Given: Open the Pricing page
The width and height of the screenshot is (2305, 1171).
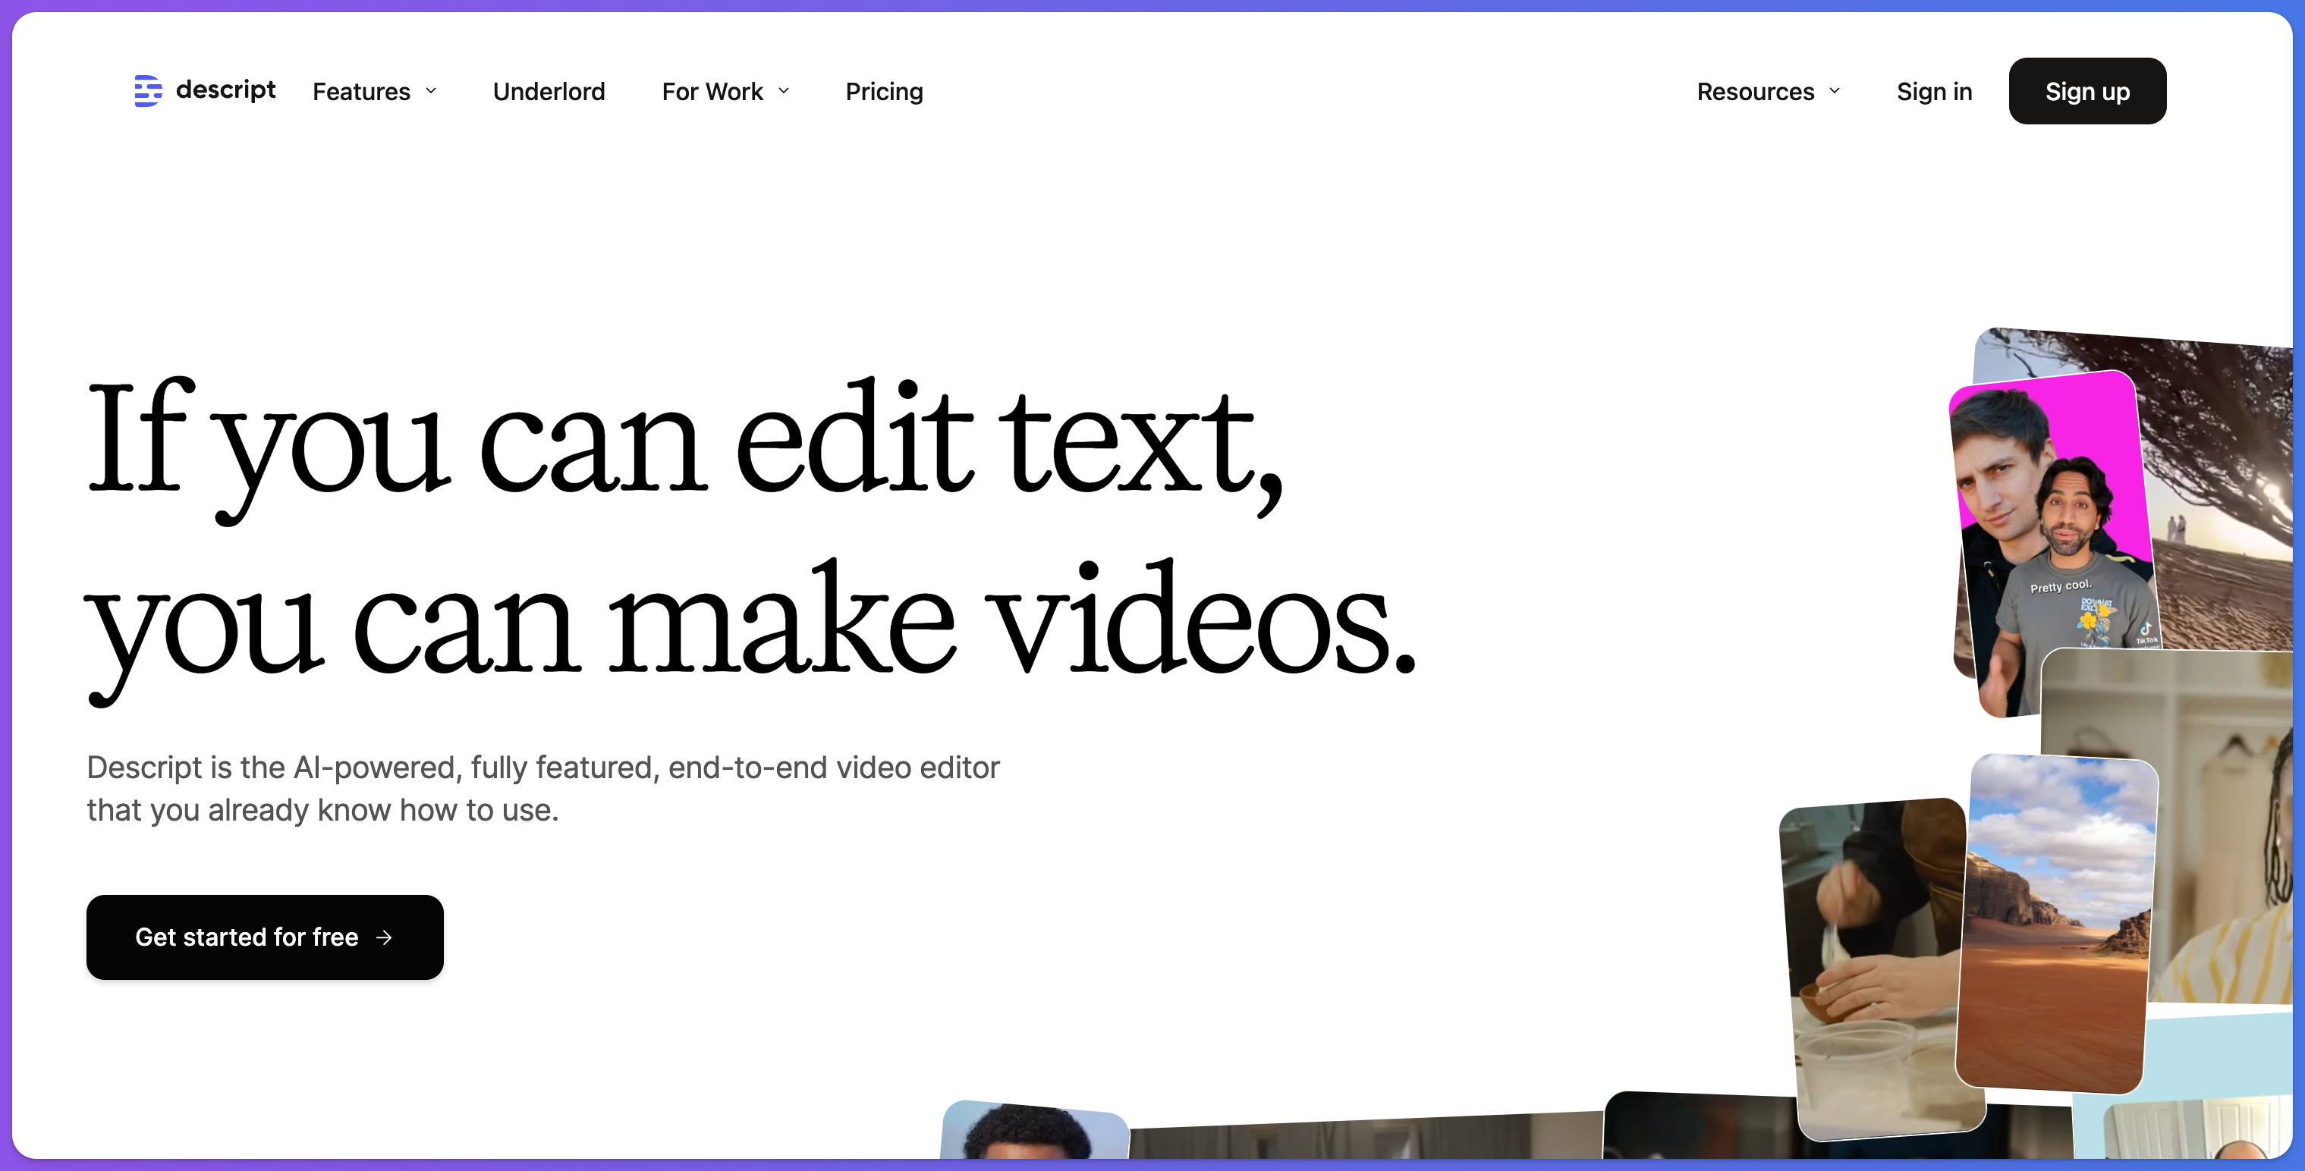Looking at the screenshot, I should click(884, 91).
